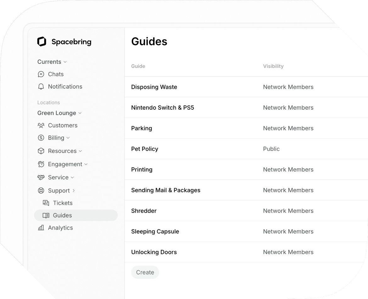Open the Service eye icon
The height and width of the screenshot is (299, 368).
pos(41,177)
